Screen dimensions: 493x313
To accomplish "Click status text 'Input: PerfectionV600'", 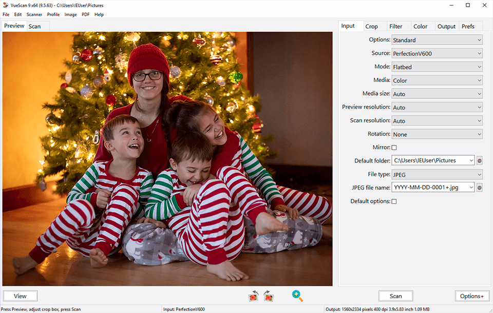I will [184, 309].
